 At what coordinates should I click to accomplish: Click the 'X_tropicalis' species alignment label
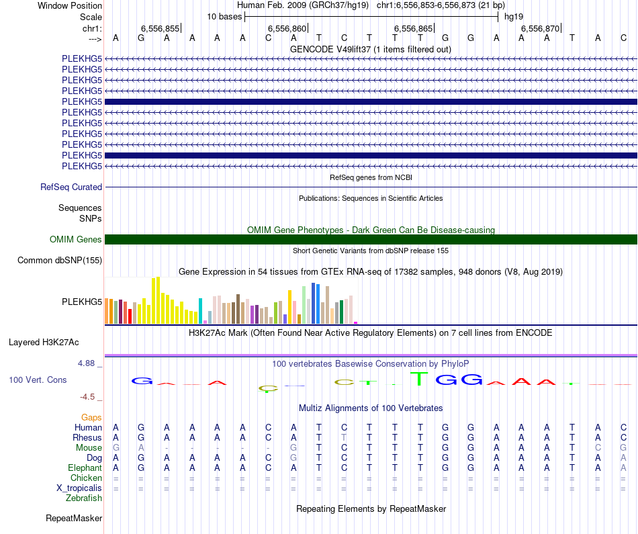(79, 488)
